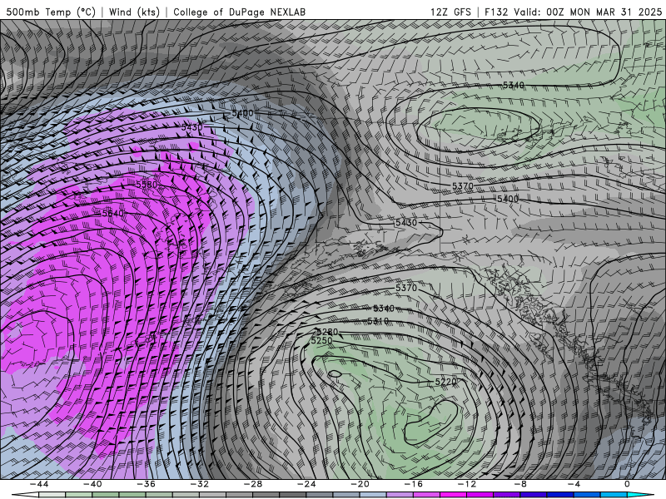The image size is (666, 499).
Task: Select the 5280 contour label
Action: tap(327, 331)
